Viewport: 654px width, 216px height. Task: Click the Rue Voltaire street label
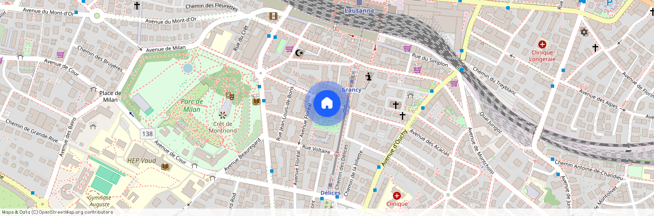pos(316,150)
